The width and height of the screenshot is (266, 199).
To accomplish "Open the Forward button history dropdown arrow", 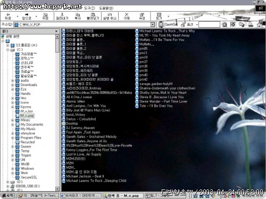I will (36, 16).
